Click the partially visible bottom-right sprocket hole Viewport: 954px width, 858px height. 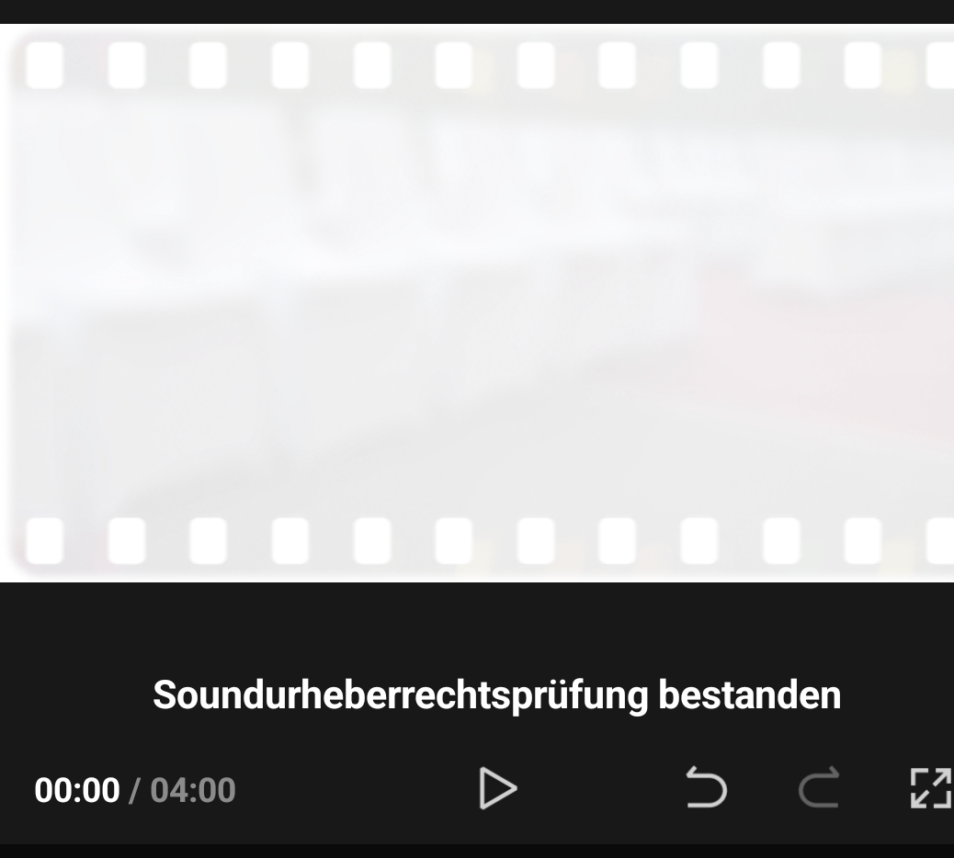(x=940, y=540)
